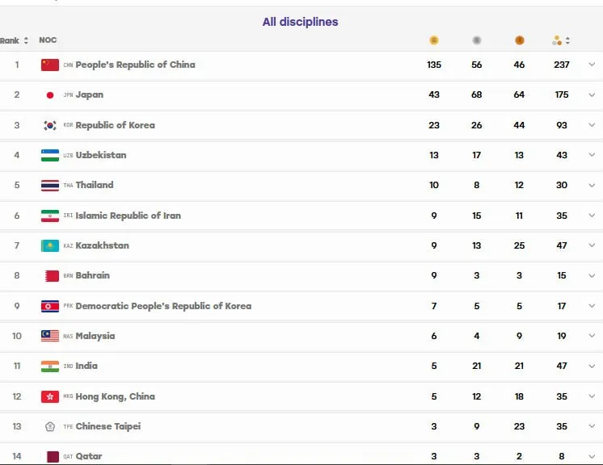The height and width of the screenshot is (465, 603).
Task: Expand the Bahrain row chevron
Action: coord(592,276)
